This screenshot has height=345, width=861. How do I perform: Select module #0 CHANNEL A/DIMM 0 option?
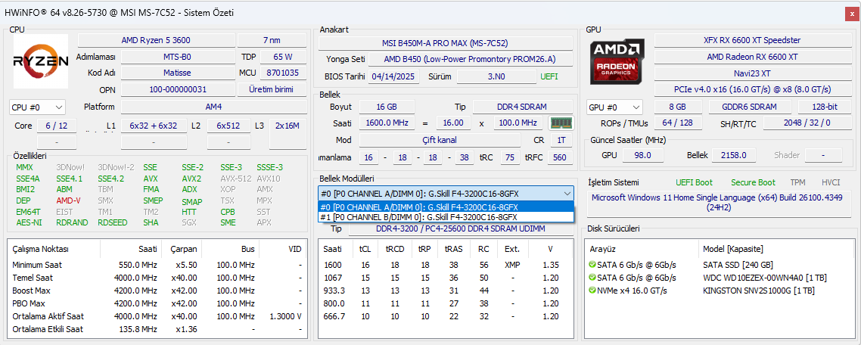coord(446,207)
